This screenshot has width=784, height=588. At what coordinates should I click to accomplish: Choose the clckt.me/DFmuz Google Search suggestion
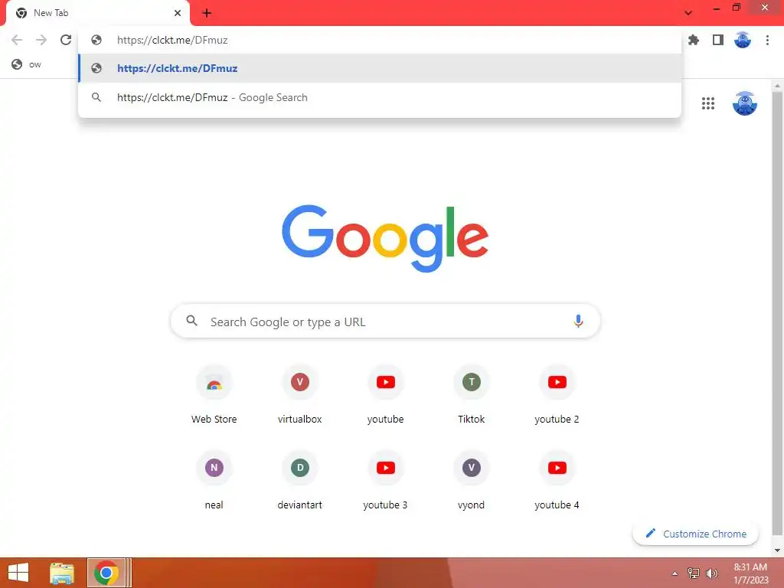coord(380,97)
